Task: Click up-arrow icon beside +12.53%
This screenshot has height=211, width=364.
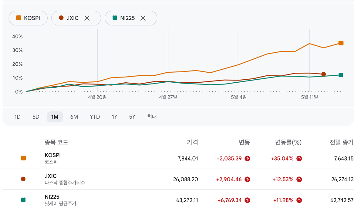Action: [x=299, y=179]
